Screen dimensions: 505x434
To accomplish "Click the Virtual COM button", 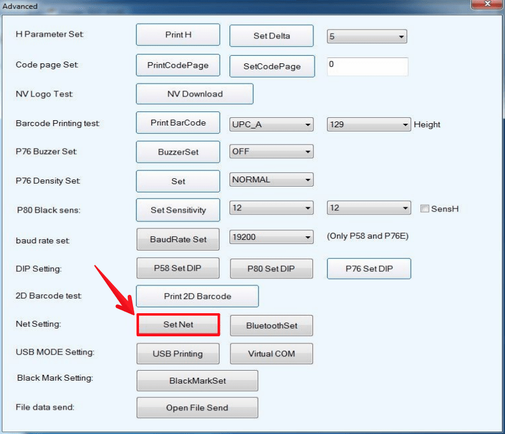I will coord(271,353).
